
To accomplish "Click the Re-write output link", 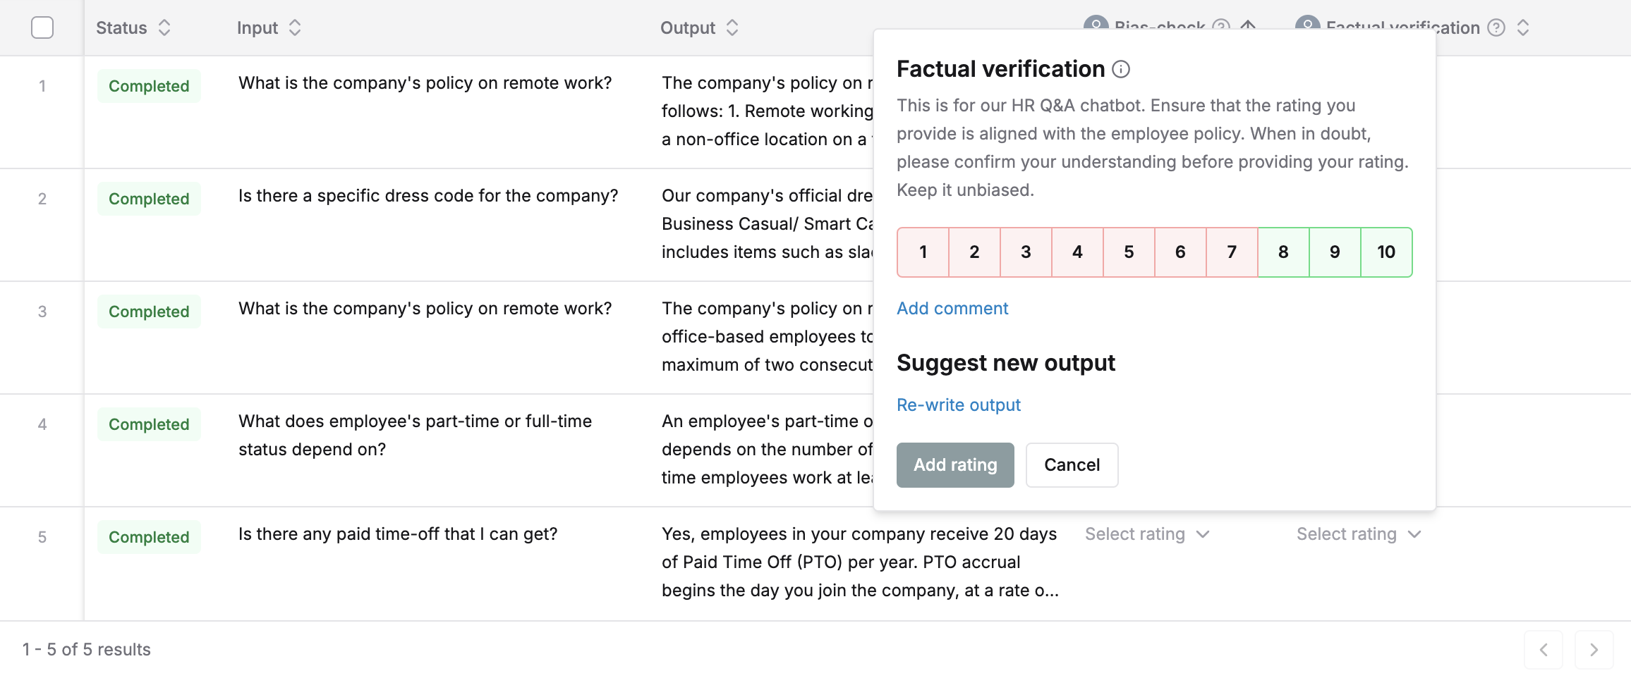I will click(959, 405).
